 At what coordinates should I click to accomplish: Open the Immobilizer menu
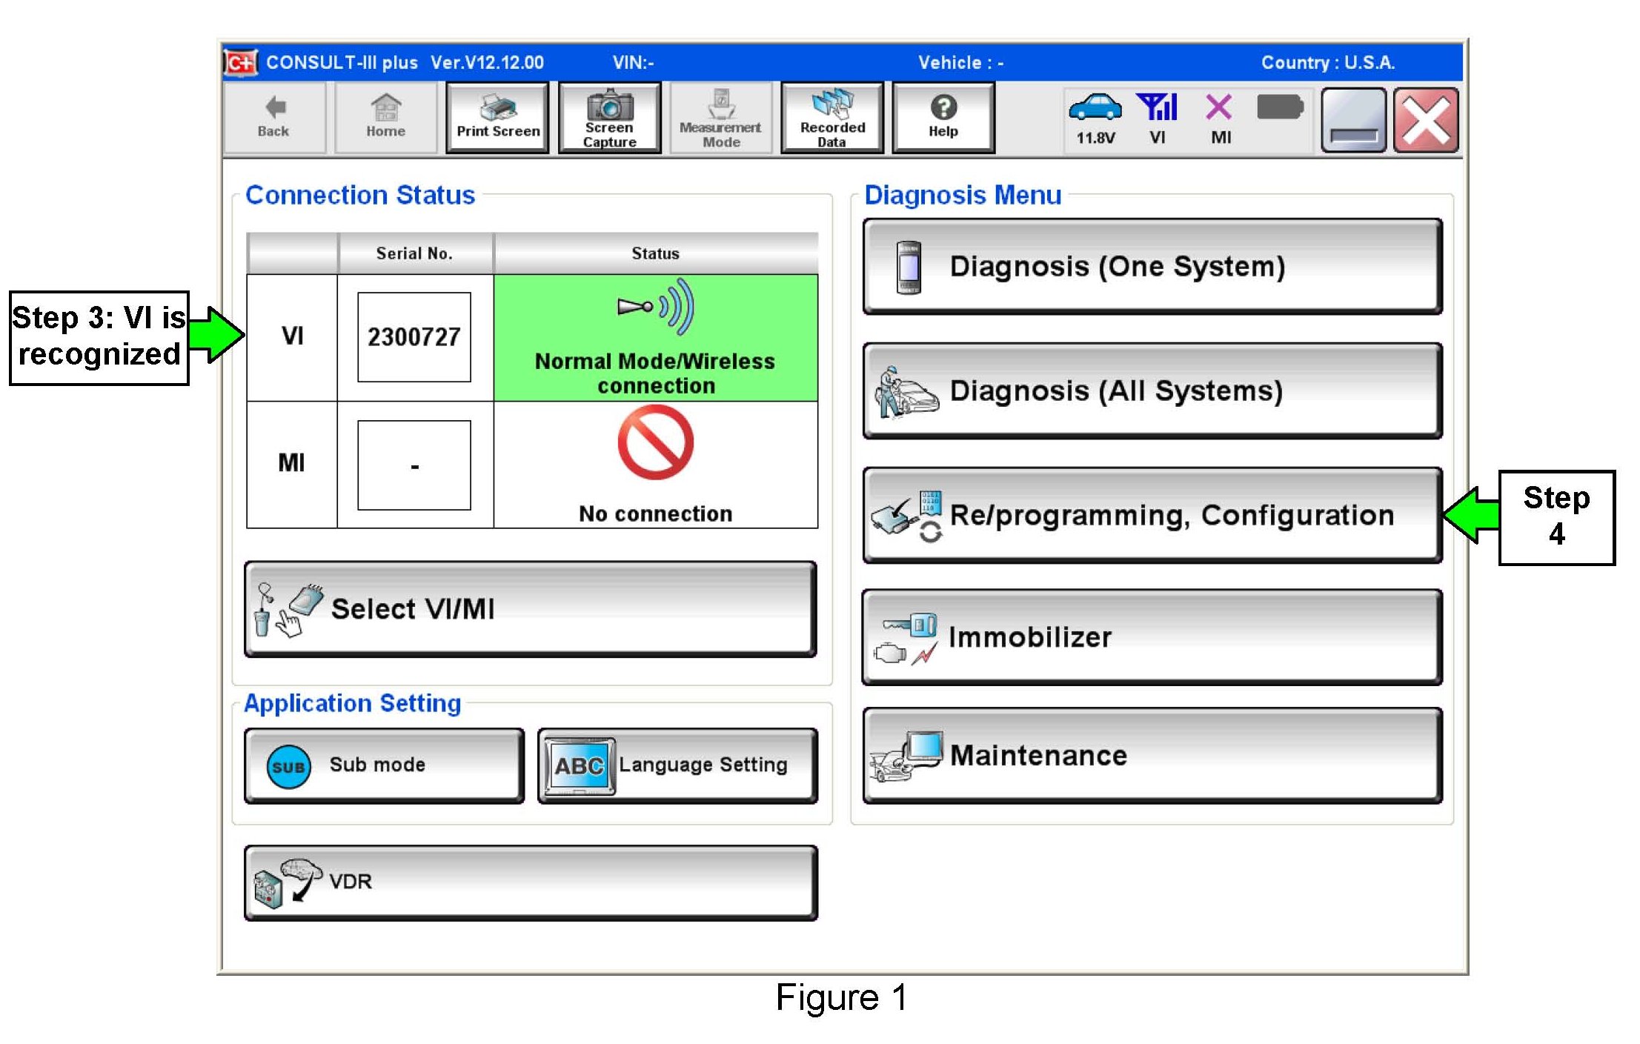point(1152,637)
